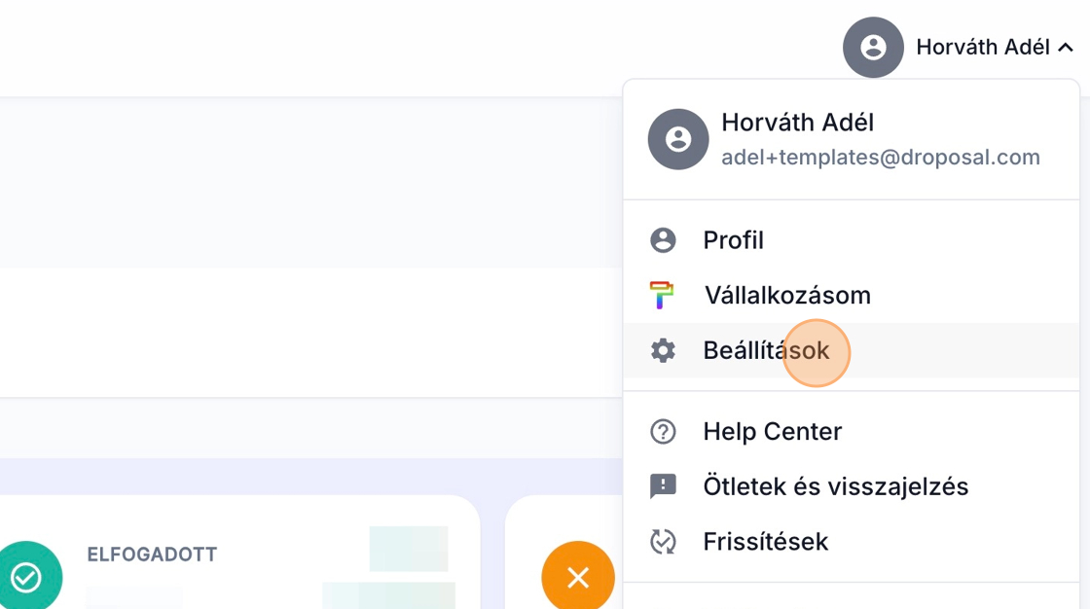Open the Profil menu item

click(x=733, y=240)
